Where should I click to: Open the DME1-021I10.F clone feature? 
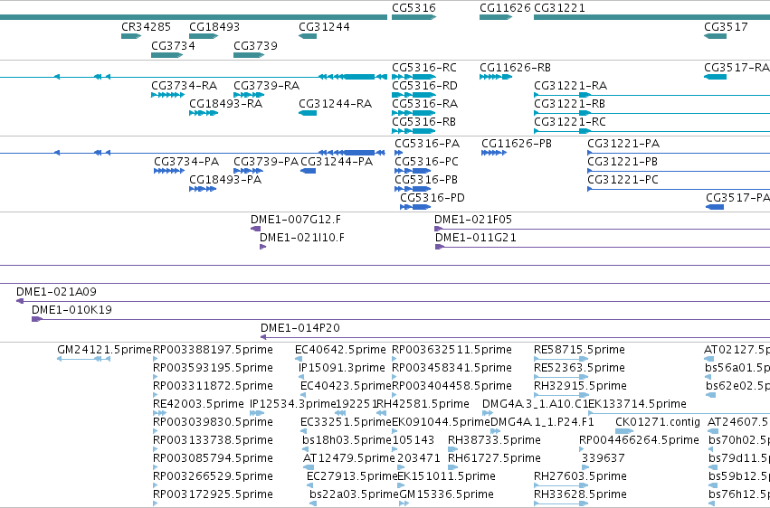pyautogui.click(x=262, y=247)
